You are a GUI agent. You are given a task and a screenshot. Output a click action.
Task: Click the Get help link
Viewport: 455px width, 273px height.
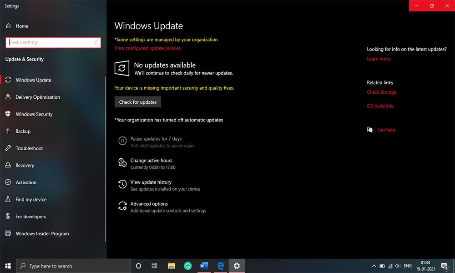386,130
